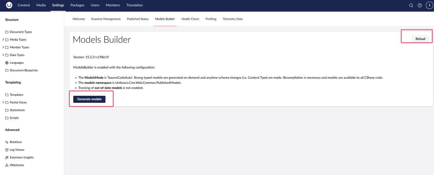Click the Document Types folder icon

(7, 32)
